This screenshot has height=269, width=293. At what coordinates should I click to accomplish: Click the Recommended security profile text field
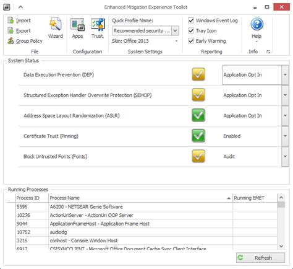tap(142, 31)
